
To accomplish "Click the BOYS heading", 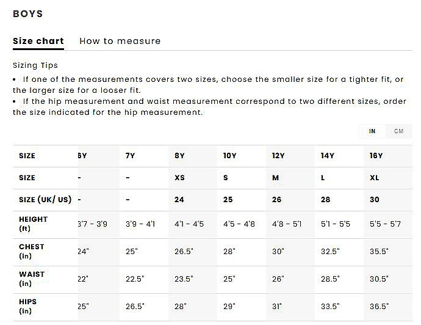I will point(28,14).
